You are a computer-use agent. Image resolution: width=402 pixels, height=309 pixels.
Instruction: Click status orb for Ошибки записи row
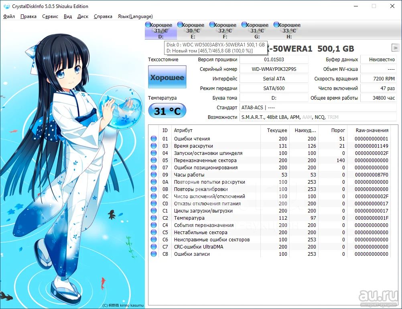[x=154, y=254]
